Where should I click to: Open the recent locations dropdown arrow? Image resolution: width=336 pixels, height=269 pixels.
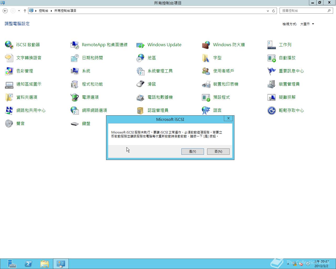point(19,11)
